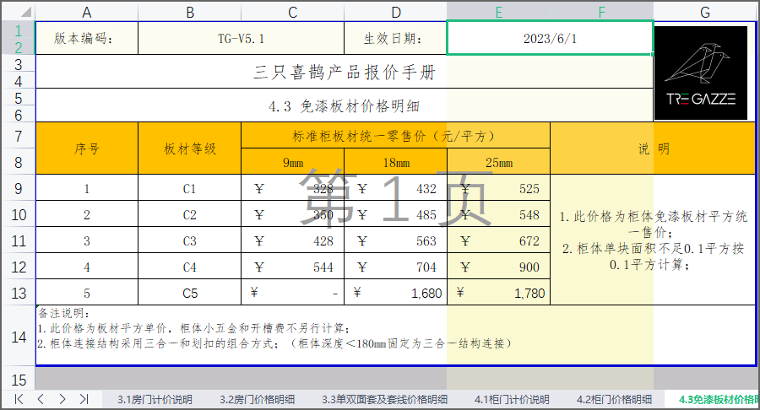Open the 3.2房门价格明细 sheet tab
This screenshot has width=760, height=410.
[257, 400]
